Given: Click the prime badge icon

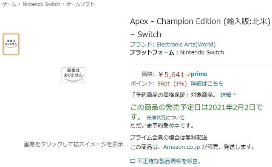Looking at the screenshot, I should [197, 74].
